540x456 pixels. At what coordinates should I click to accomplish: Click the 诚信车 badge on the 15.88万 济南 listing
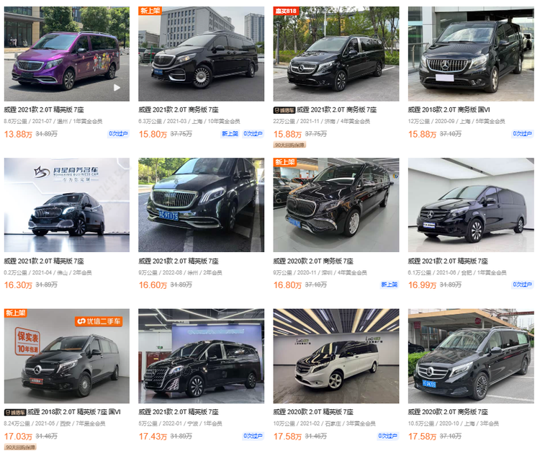(x=284, y=110)
